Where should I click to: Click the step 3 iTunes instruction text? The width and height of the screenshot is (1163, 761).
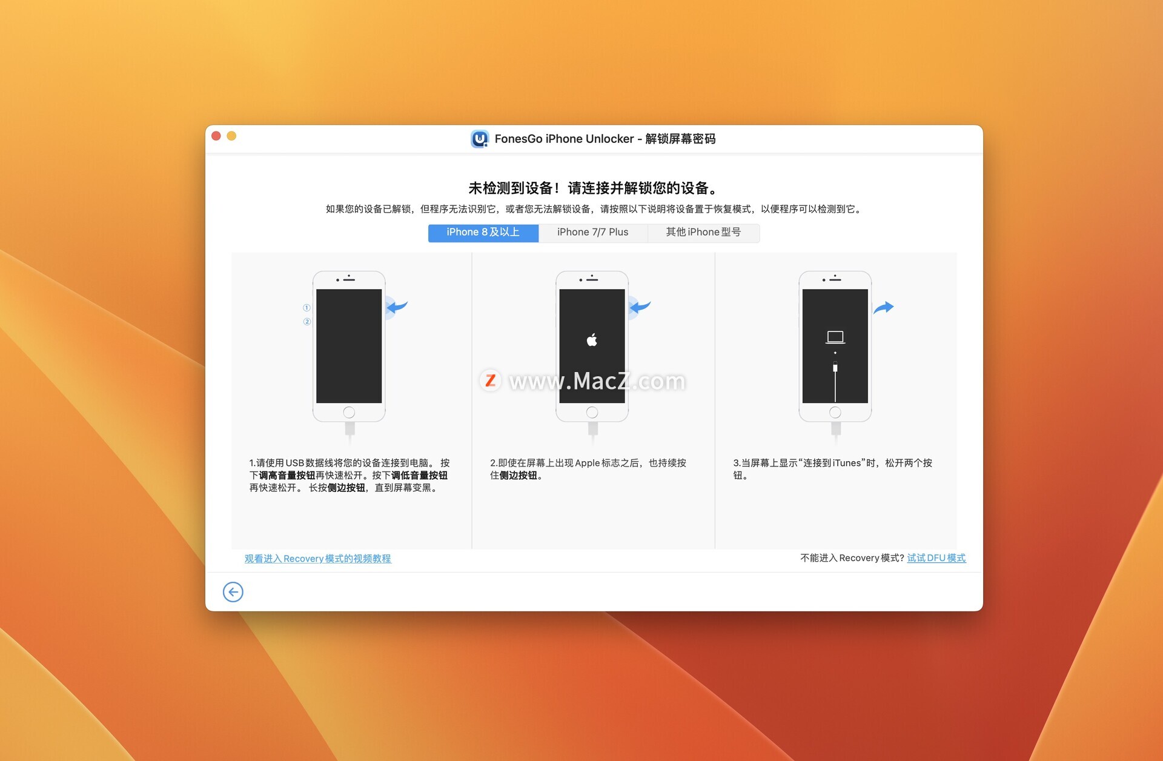pyautogui.click(x=832, y=469)
